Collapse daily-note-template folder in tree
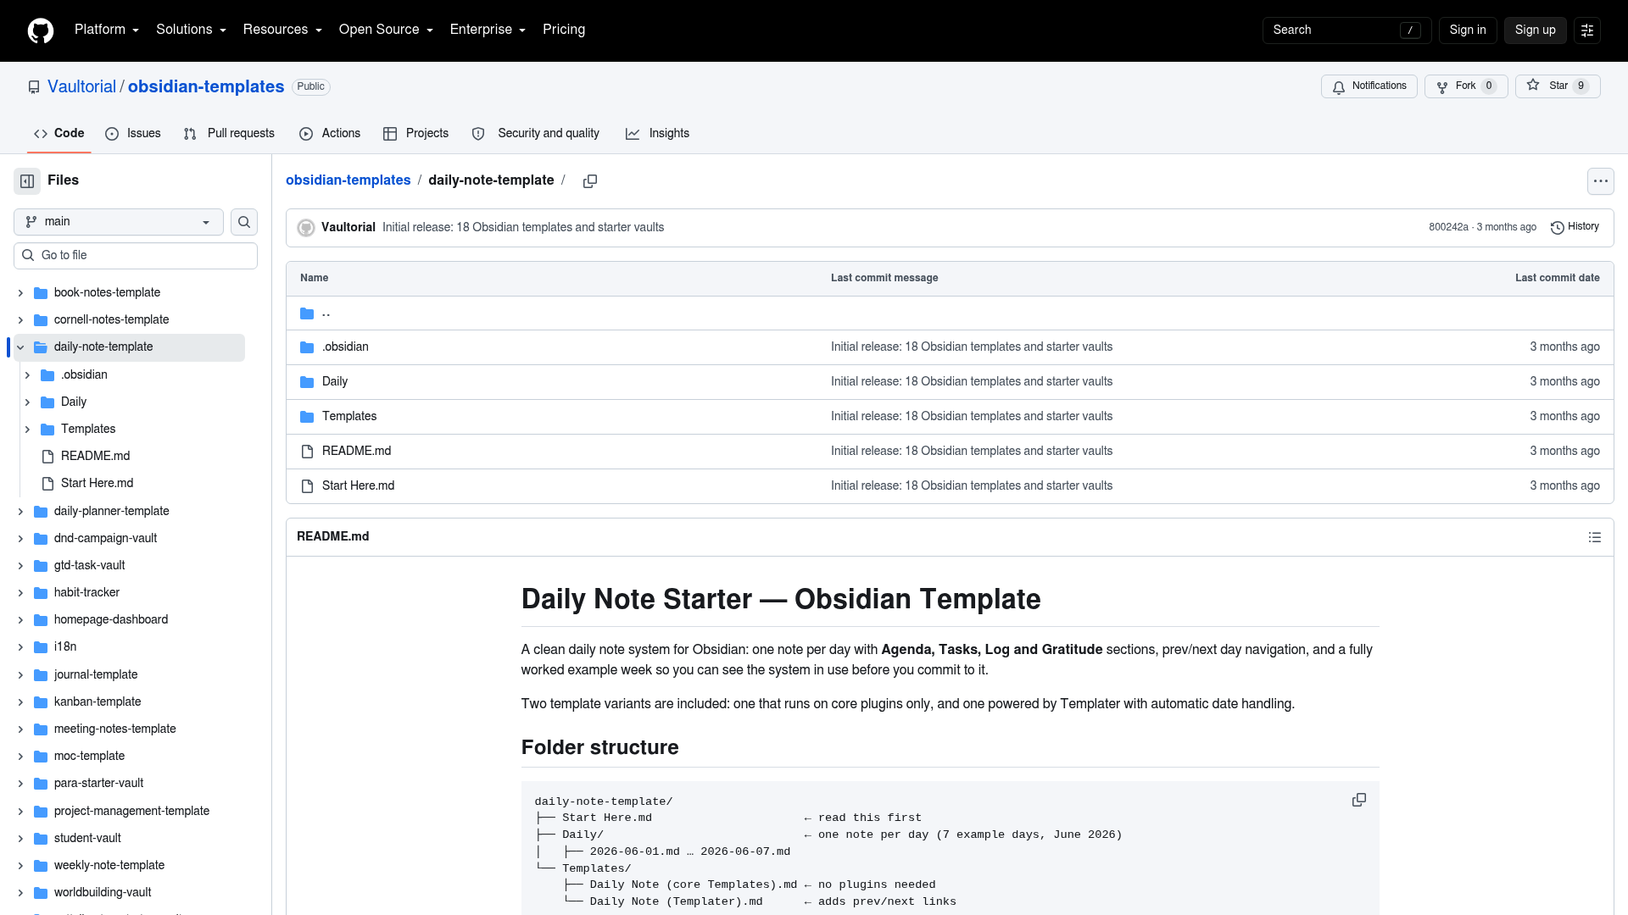The image size is (1628, 915). pyautogui.click(x=20, y=347)
